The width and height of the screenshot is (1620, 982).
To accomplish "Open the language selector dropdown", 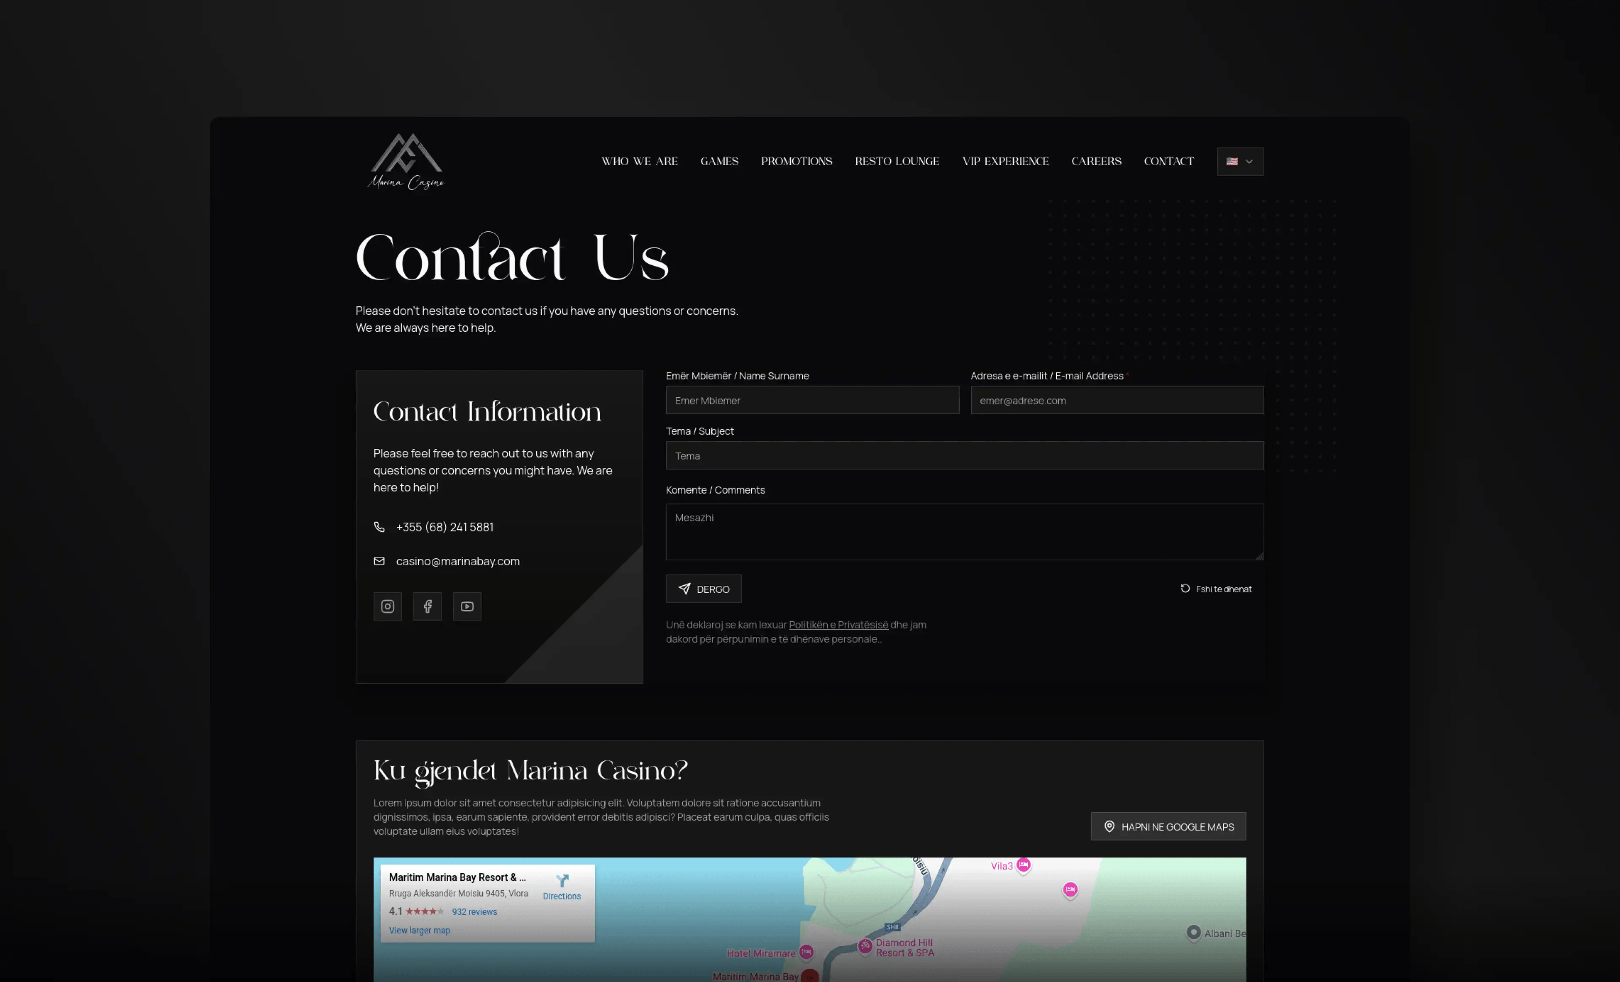I will point(1240,161).
